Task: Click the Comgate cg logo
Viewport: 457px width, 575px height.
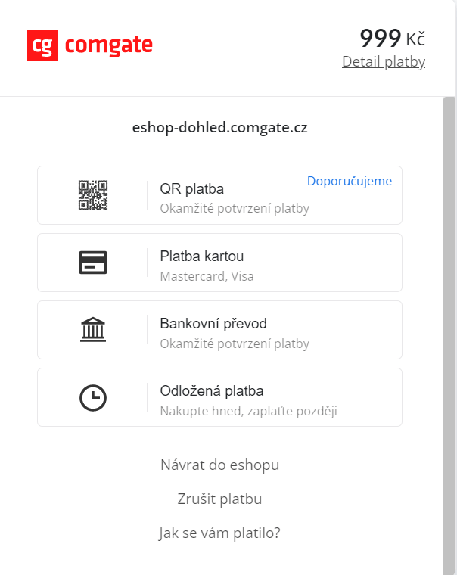Action: coord(42,46)
